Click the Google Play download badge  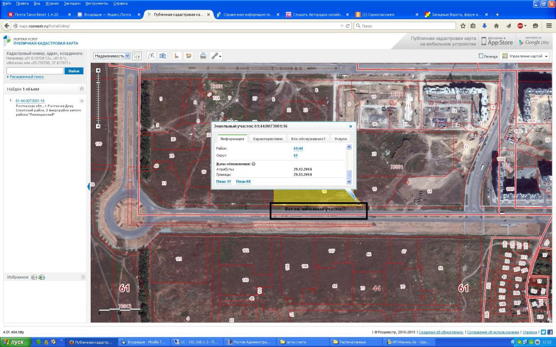tap(534, 41)
